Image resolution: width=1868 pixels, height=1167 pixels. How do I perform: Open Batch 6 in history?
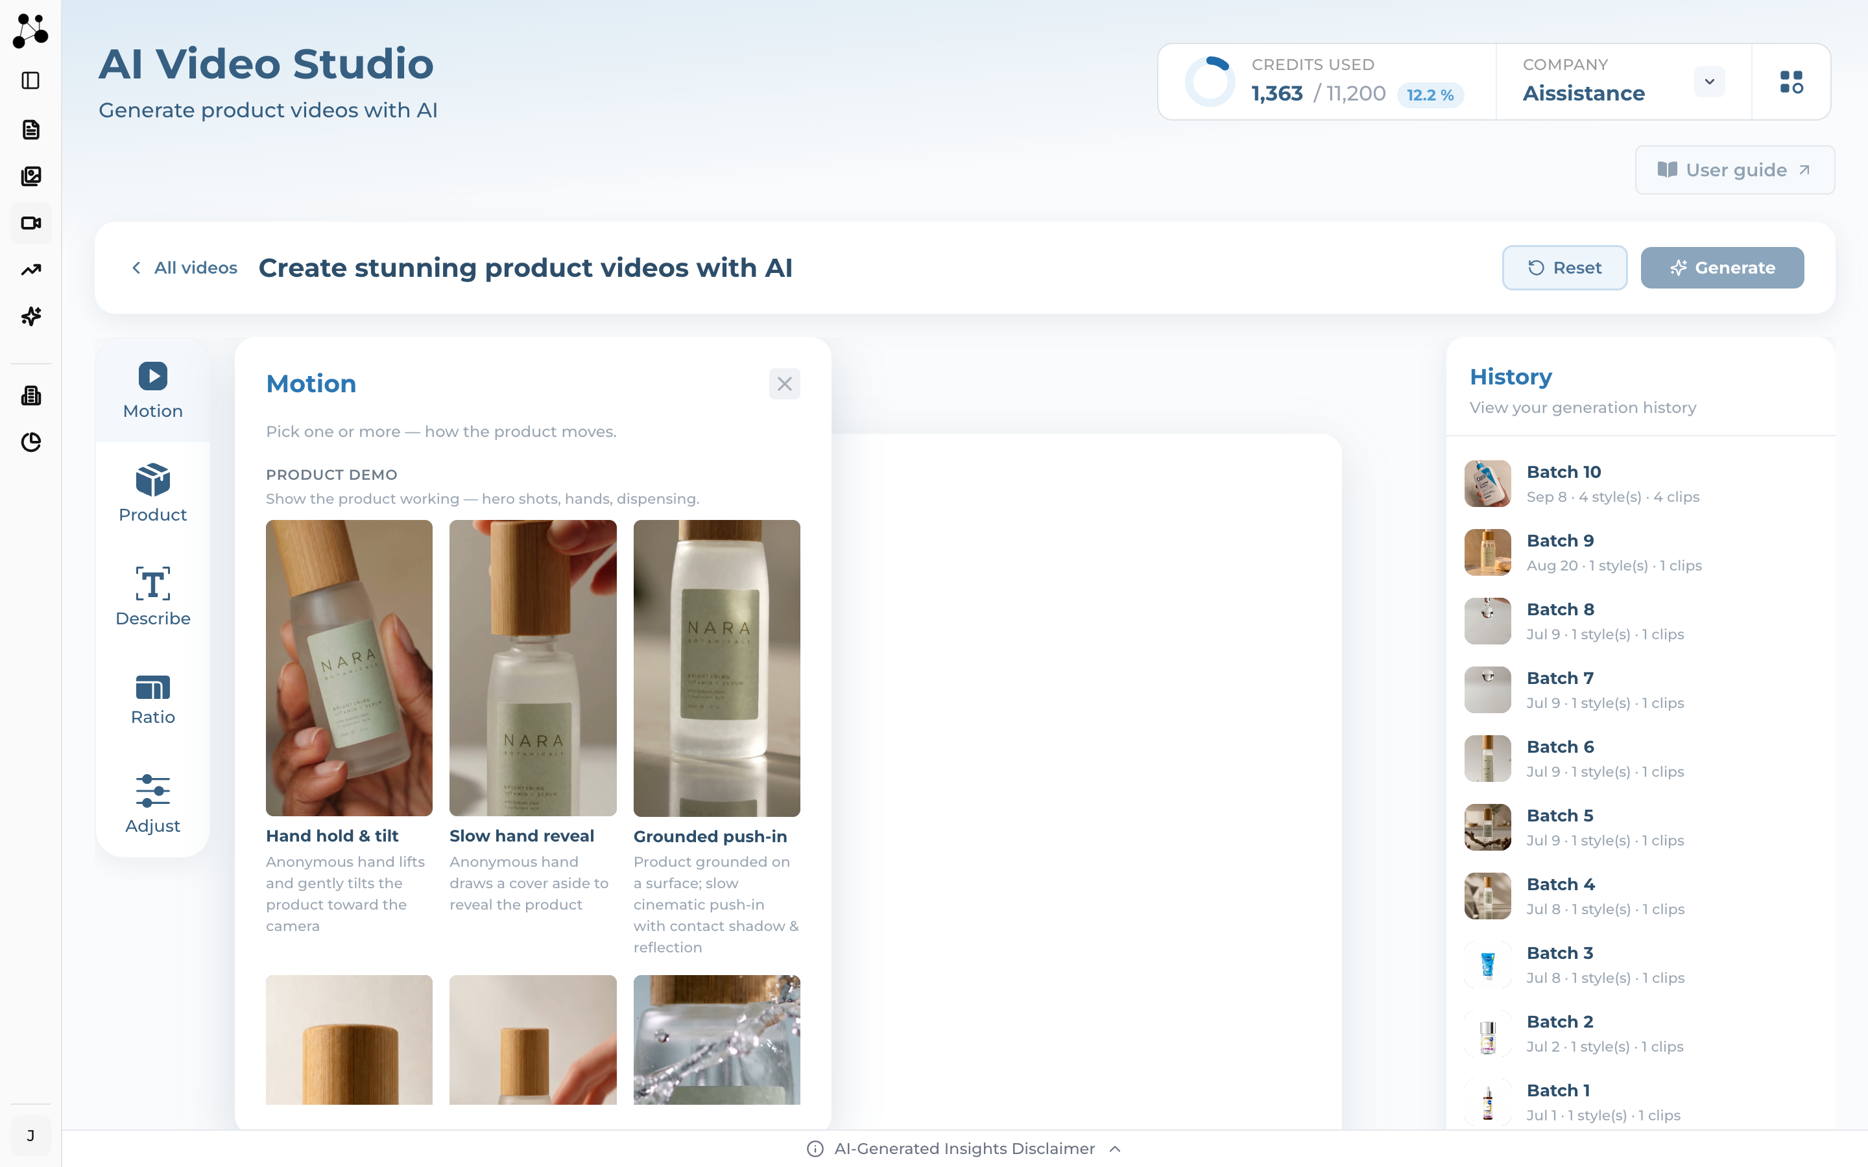[x=1640, y=759]
